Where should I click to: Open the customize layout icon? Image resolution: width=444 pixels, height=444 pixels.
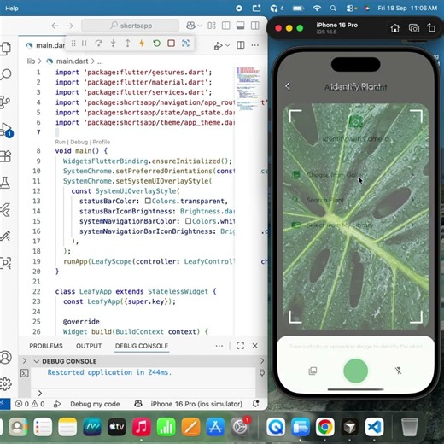(212, 26)
